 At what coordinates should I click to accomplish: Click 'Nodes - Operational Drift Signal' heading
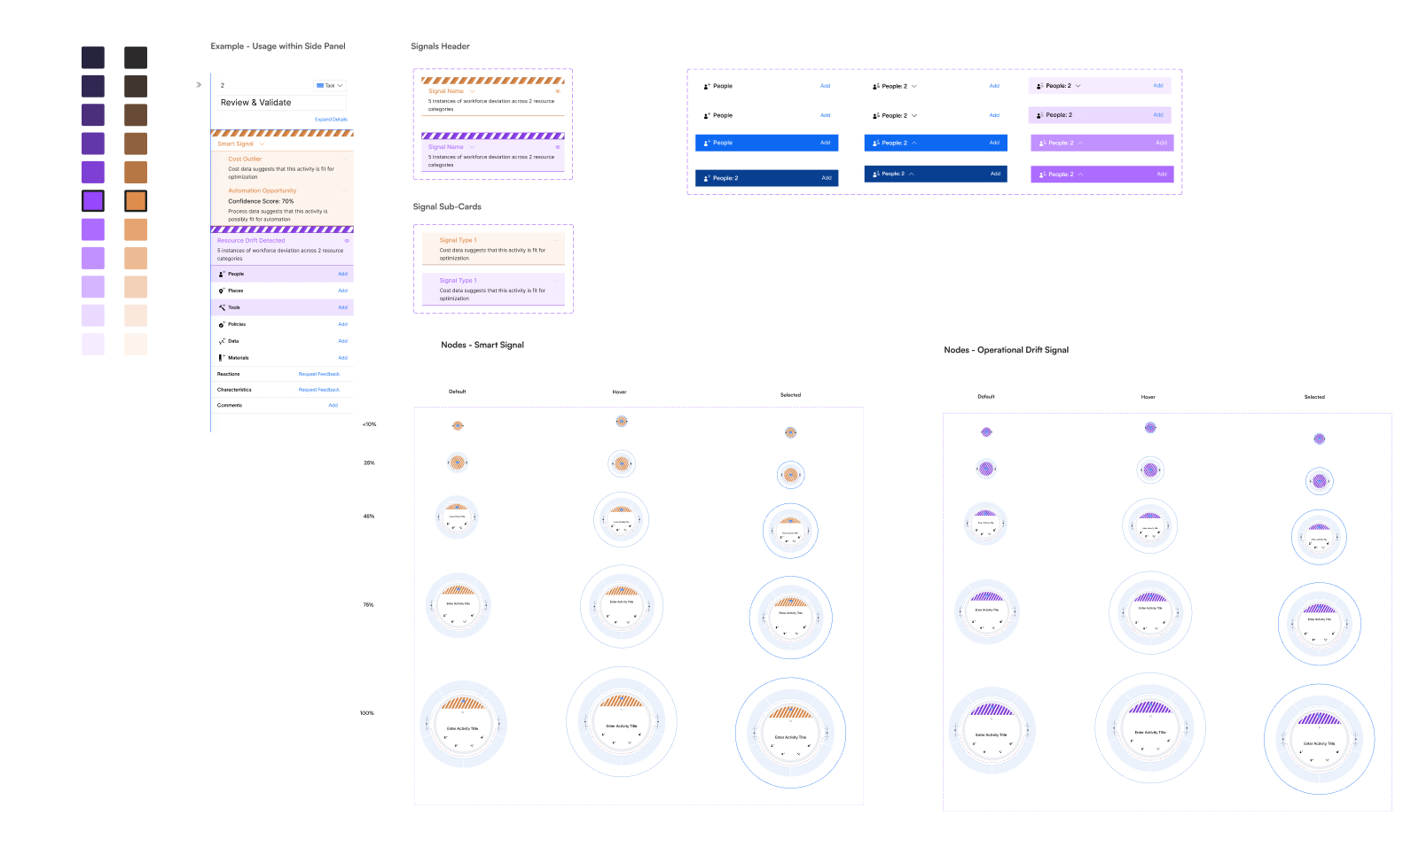pos(1007,350)
